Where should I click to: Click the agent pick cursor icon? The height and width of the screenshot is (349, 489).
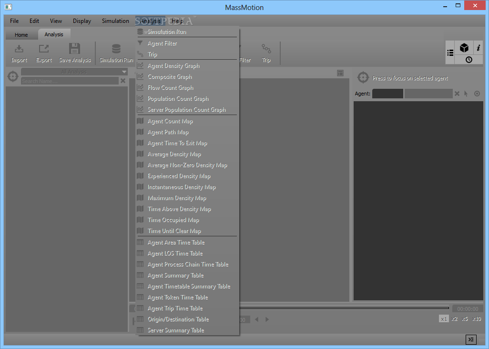(466, 94)
